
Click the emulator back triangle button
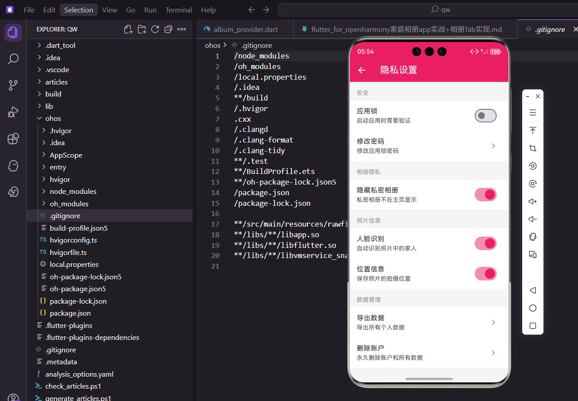point(533,290)
